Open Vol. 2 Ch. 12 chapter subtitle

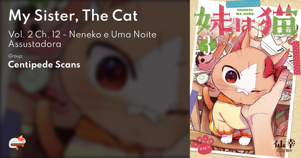click(x=82, y=39)
